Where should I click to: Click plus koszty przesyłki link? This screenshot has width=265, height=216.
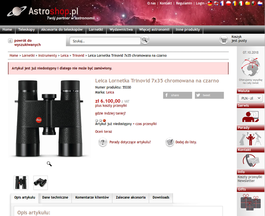pos(111,105)
